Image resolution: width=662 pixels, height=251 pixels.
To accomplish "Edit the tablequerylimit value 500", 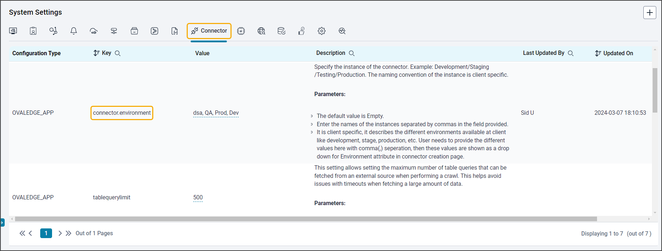I will click(198, 197).
